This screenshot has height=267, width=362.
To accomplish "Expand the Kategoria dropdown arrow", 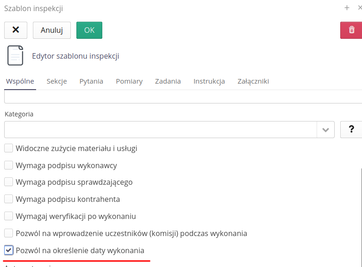I will (325, 130).
